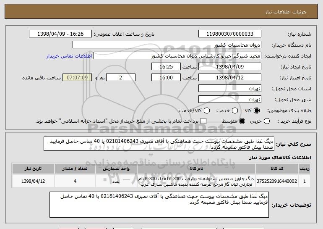Screen dimensions: 323x229
Task: Select the کالا radio button
Action: tap(257, 111)
